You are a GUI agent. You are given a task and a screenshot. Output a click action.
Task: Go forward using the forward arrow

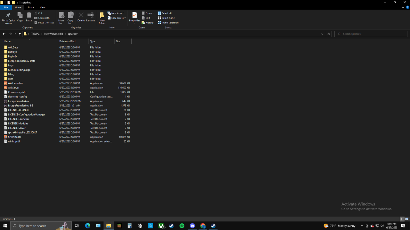pos(10,34)
